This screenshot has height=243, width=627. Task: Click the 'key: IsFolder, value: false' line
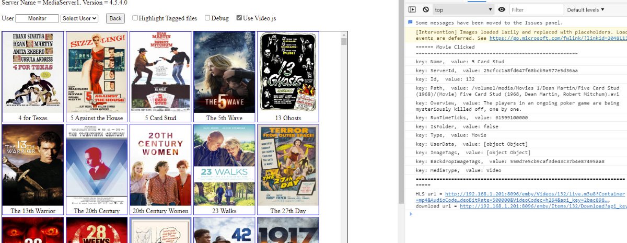(x=457, y=126)
